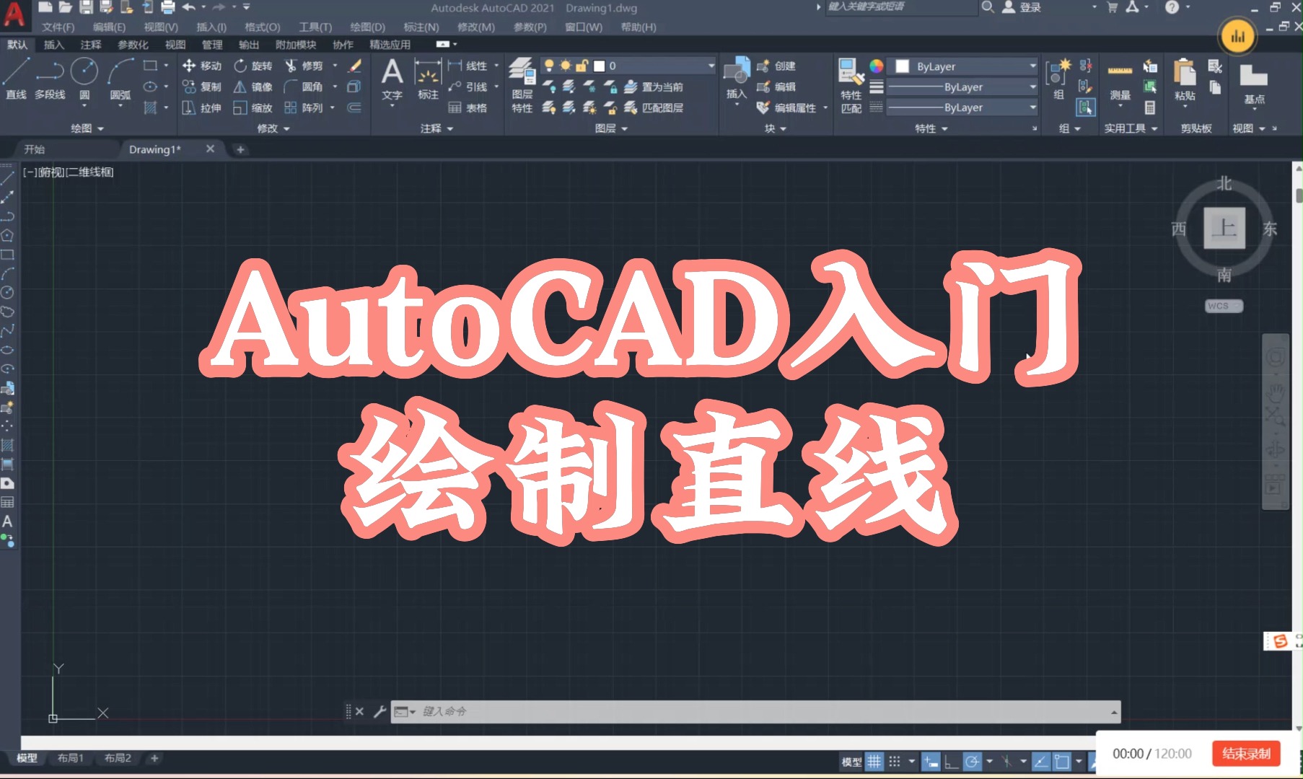The image size is (1303, 779).
Task: Click the plot/print icon in quick access toolbar
Action: 167,7
